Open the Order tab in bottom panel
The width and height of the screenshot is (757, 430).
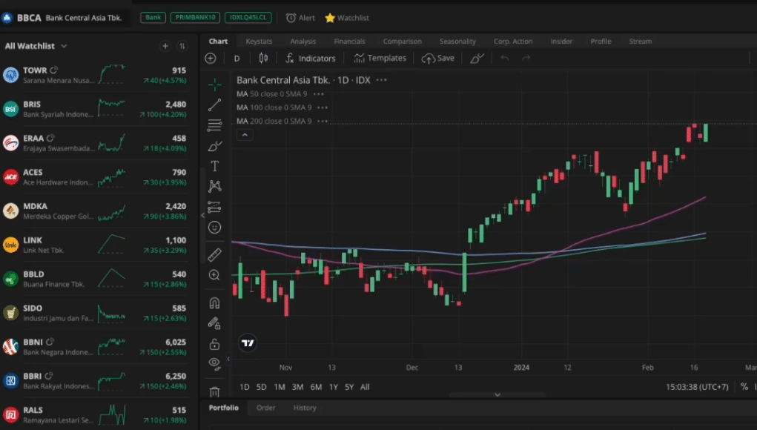click(265, 408)
